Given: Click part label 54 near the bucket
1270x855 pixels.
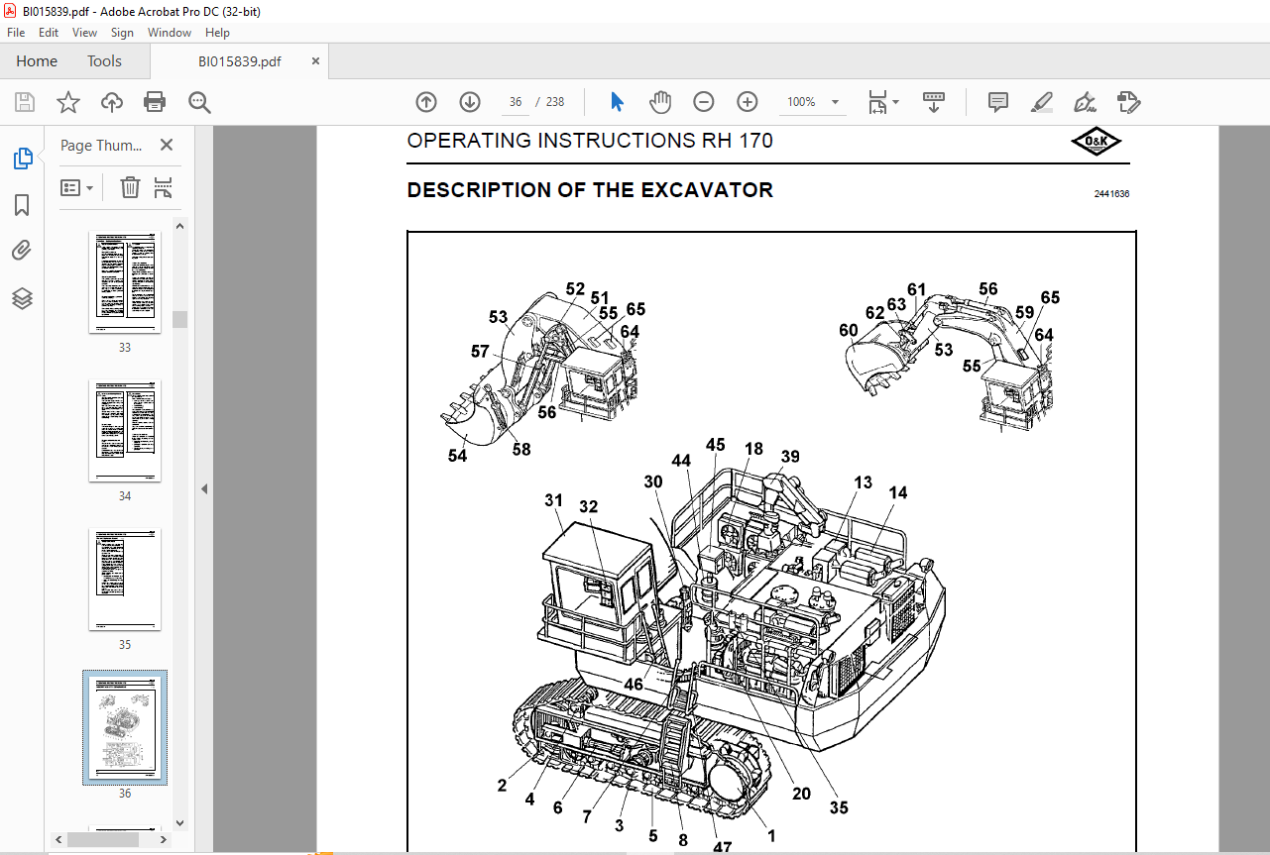Looking at the screenshot, I should pos(457,457).
